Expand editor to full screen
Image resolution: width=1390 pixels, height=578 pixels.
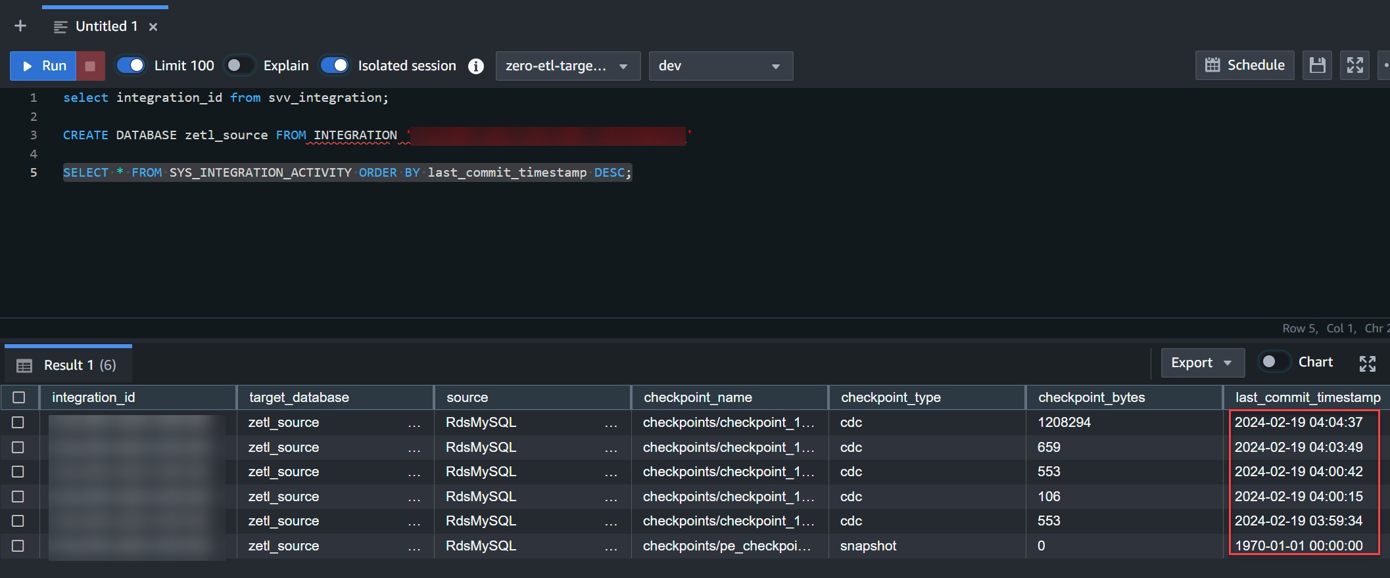click(1354, 65)
